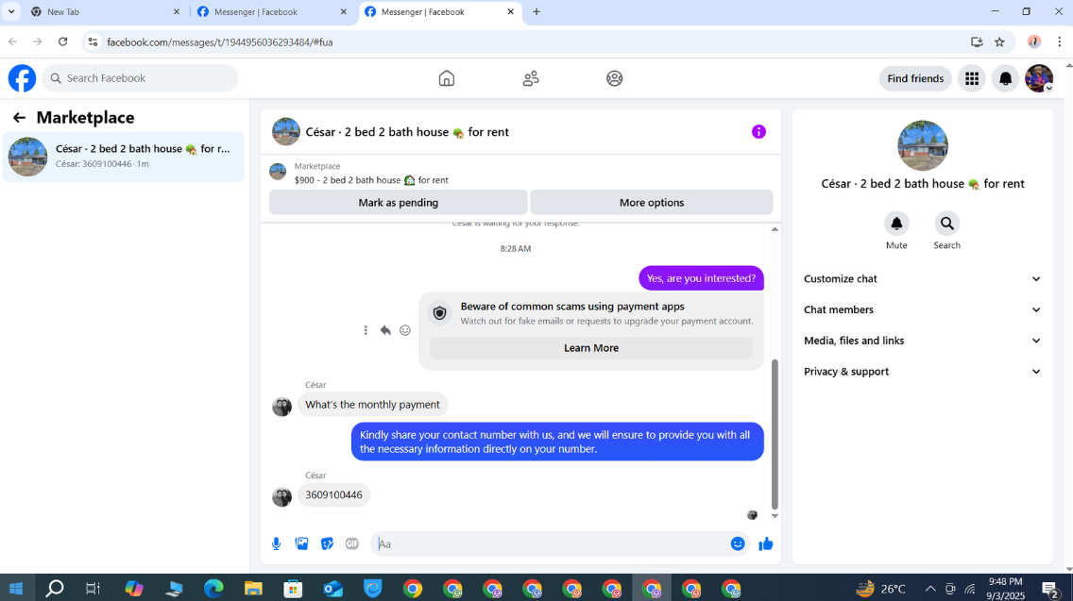The image size is (1073, 601).
Task: Reload the page in browser
Action: [63, 42]
